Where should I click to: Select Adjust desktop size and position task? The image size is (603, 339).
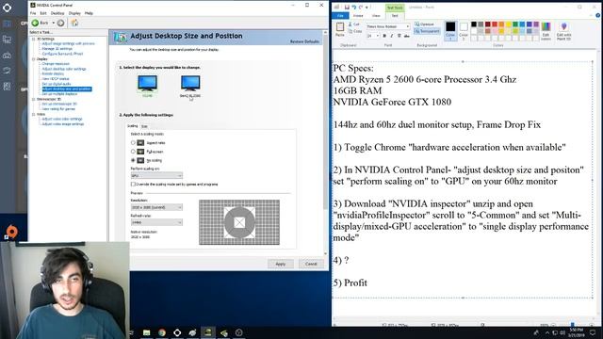[x=67, y=89]
